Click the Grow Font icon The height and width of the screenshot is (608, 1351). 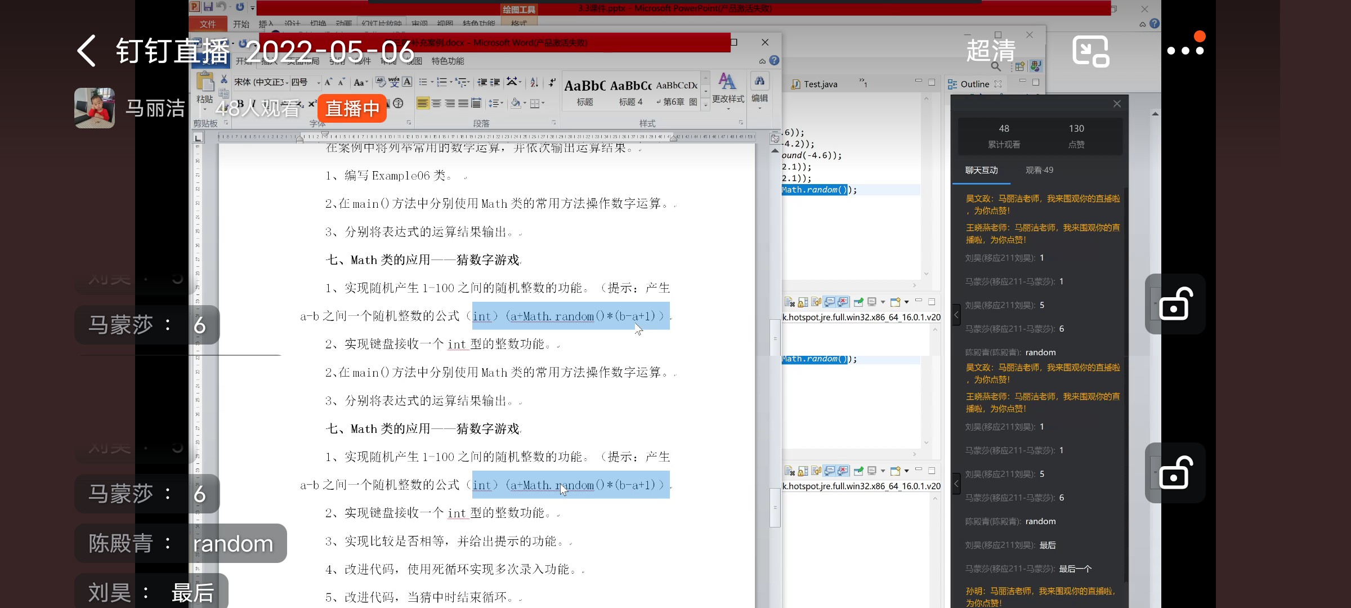pos(328,82)
